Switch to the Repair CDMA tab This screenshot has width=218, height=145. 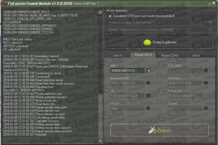(x=170, y=55)
